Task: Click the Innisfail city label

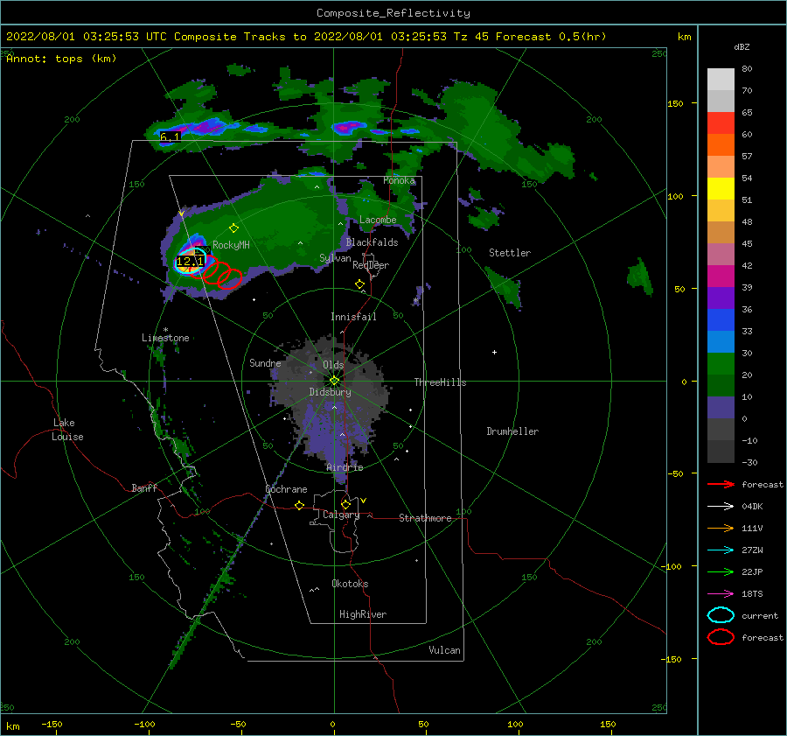Action: 353,317
